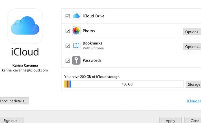Open Account details
Screen dimensions: 201x123
coord(14,101)
